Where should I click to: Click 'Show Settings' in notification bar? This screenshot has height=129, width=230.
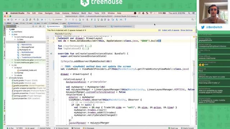pos(187,30)
